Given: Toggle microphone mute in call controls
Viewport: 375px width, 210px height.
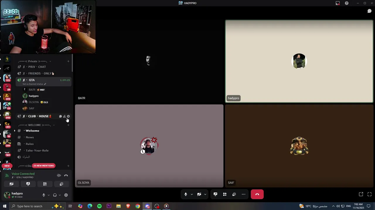Looking at the screenshot, I should click(186, 194).
